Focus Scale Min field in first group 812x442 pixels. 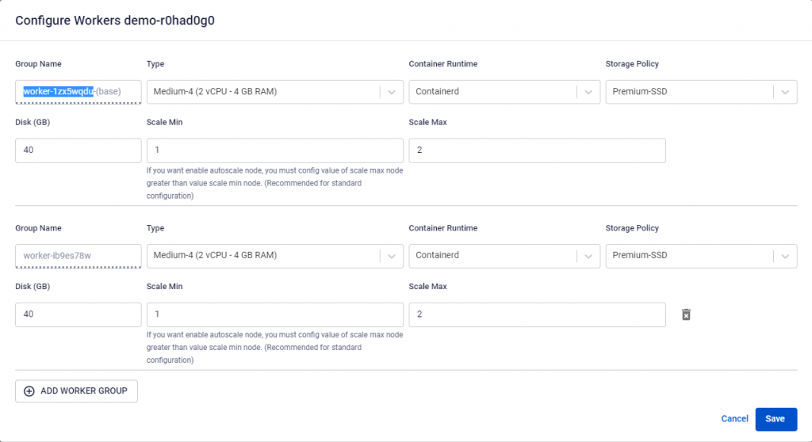tap(274, 151)
